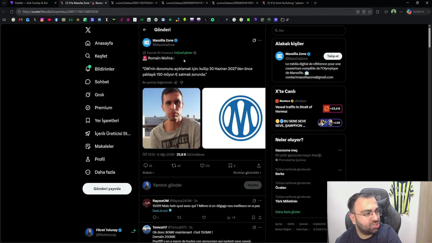This screenshot has height=243, width=432.
Task: Switch to the Pixelkit Kick Overlay tab
Action: [x=33, y=3]
